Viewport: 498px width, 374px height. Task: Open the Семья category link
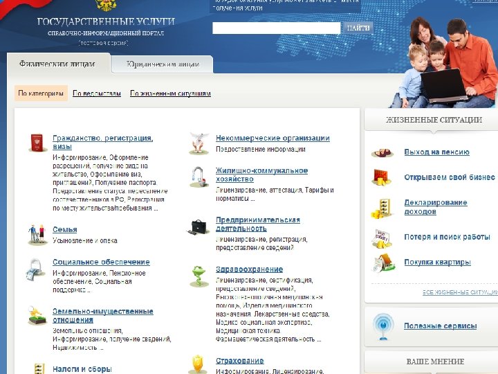pyautogui.click(x=65, y=230)
